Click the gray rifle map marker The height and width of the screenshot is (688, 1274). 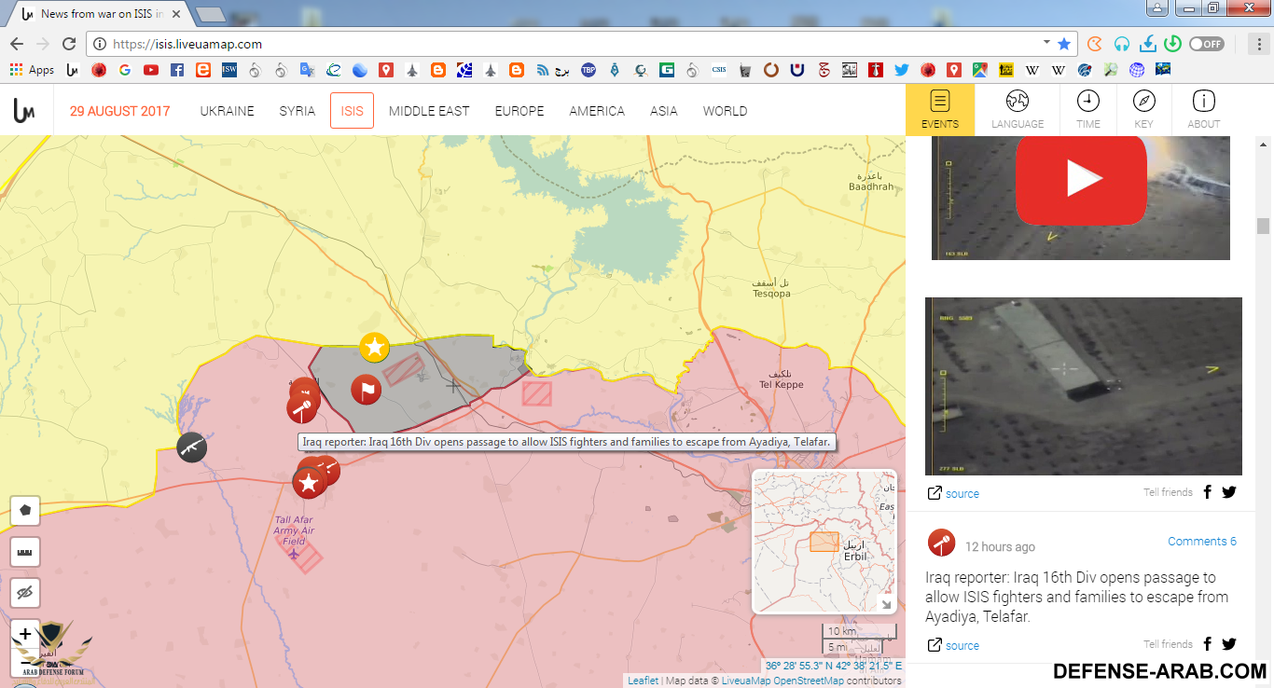[192, 447]
